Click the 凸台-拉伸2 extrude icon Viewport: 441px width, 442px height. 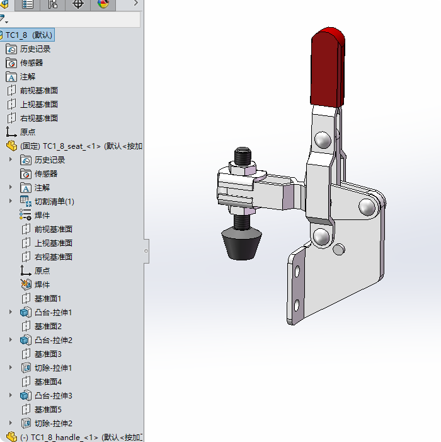pos(26,340)
